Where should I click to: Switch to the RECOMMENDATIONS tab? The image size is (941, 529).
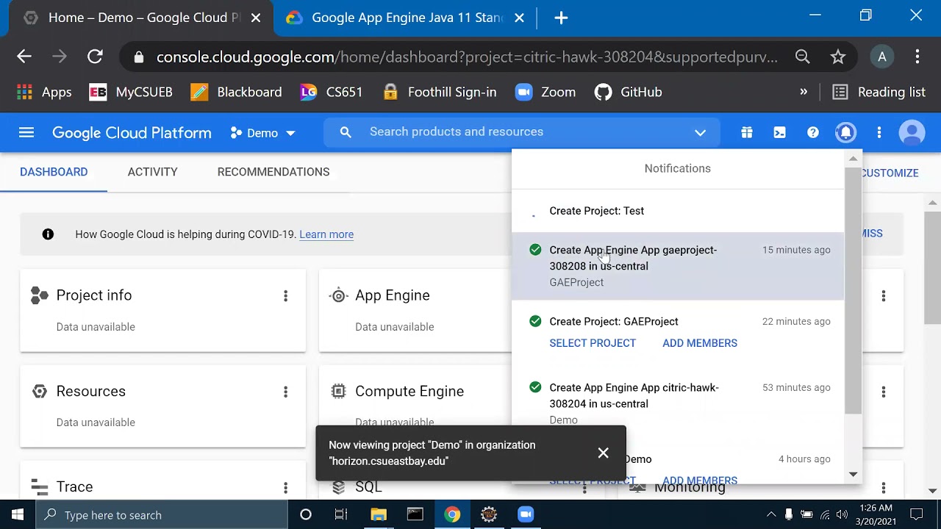[x=273, y=172]
